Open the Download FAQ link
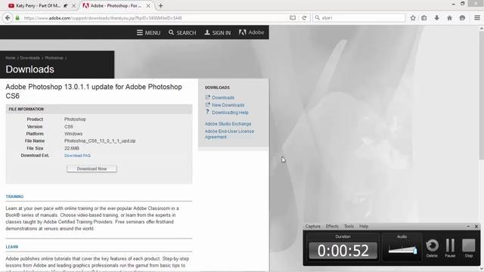484x272 pixels. (77, 156)
